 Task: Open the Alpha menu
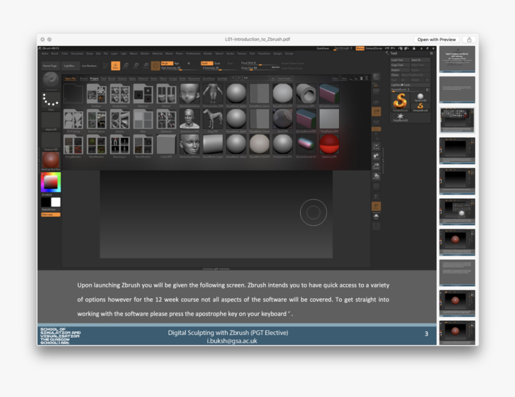coord(45,53)
